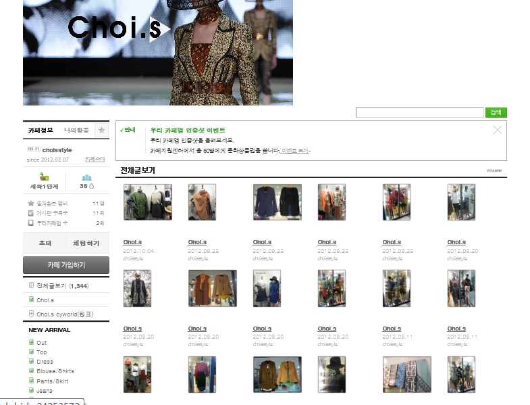Open the 'more' link for 전체글보기
Image resolution: width=530 pixels, height=405 pixels.
[x=494, y=170]
